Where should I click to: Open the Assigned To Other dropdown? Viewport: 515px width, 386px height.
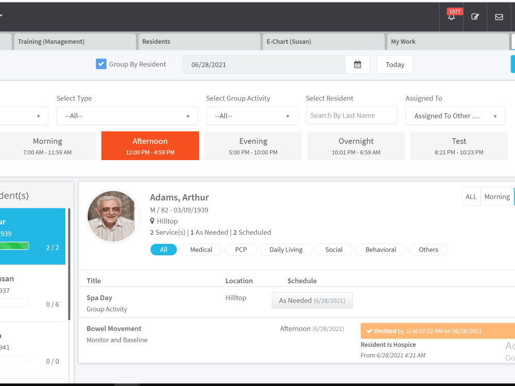pos(455,116)
